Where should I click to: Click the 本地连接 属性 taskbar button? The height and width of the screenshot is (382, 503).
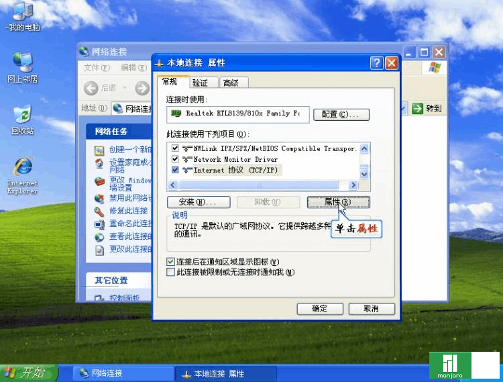[226, 374]
